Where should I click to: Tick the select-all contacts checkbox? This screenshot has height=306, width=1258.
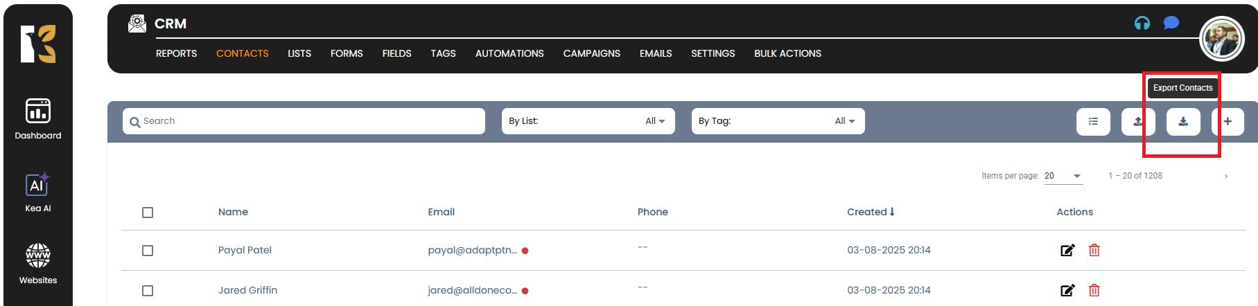coord(148,213)
